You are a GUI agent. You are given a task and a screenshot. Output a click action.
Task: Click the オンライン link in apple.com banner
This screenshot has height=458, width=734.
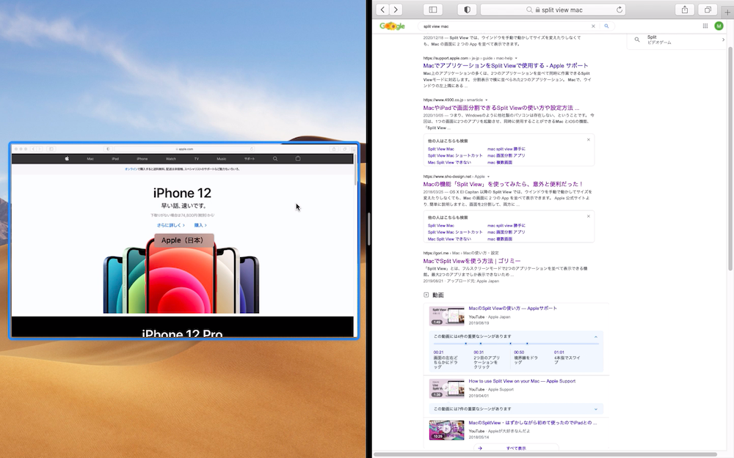click(131, 169)
